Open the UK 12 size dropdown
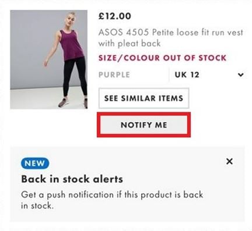The height and width of the screenshot is (231, 252). 208,74
